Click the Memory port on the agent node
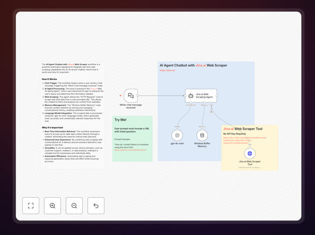This screenshot has width=315, height=235. pyautogui.click(x=204, y=102)
